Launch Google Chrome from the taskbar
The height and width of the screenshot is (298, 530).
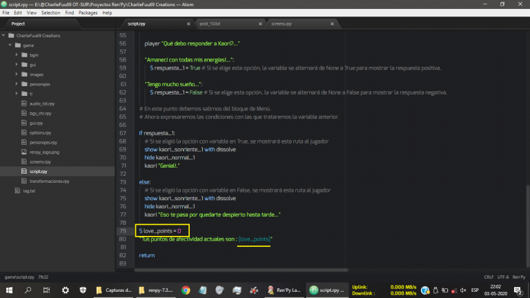coord(186,290)
